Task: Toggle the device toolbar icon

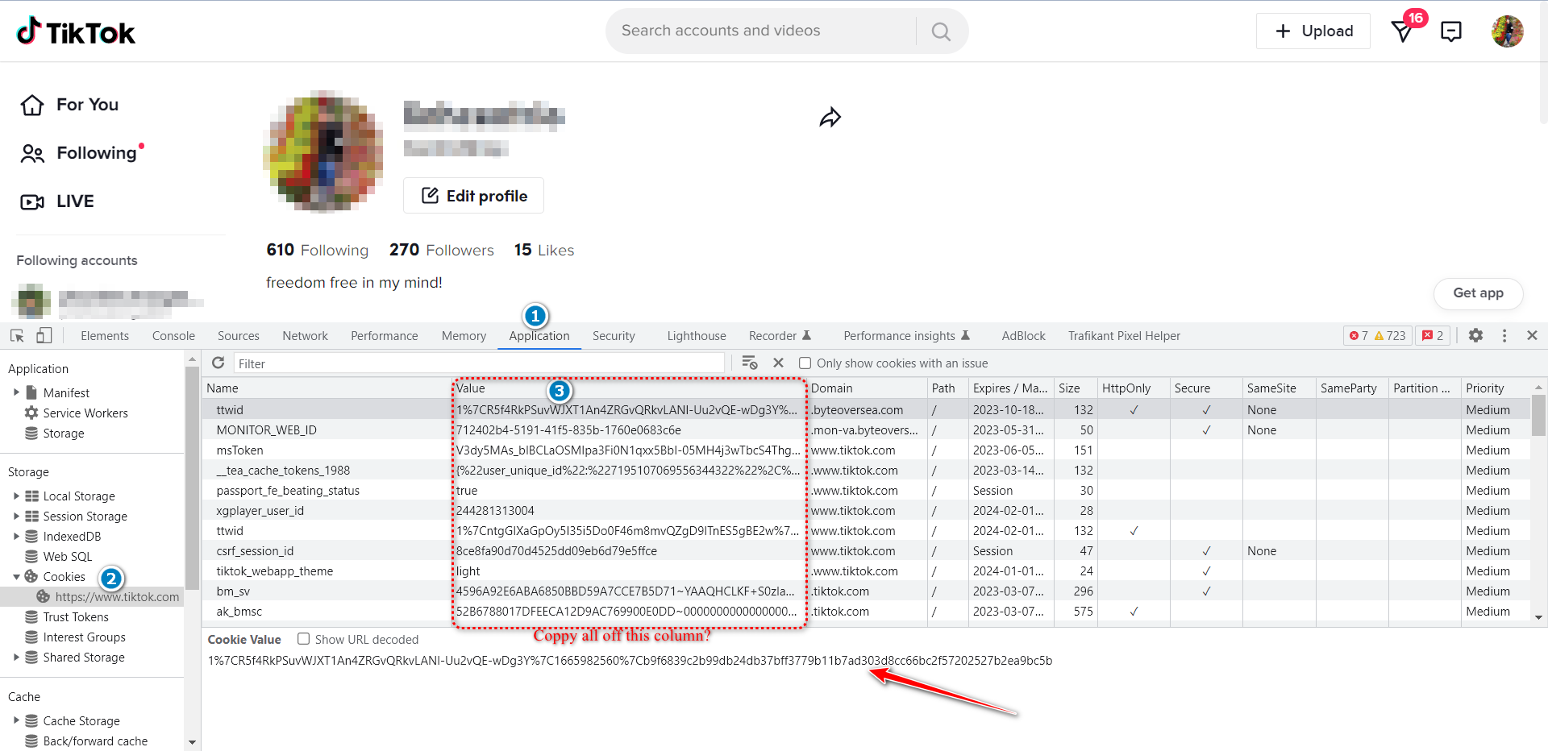Action: 44,336
